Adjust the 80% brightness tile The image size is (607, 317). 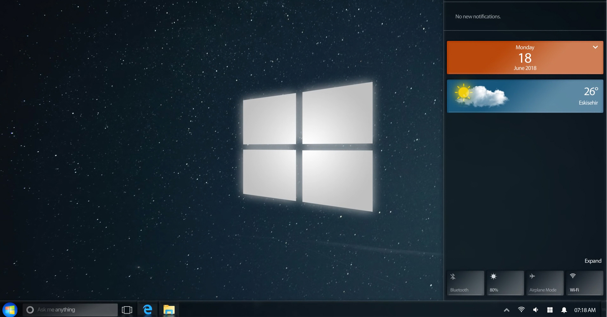click(505, 283)
